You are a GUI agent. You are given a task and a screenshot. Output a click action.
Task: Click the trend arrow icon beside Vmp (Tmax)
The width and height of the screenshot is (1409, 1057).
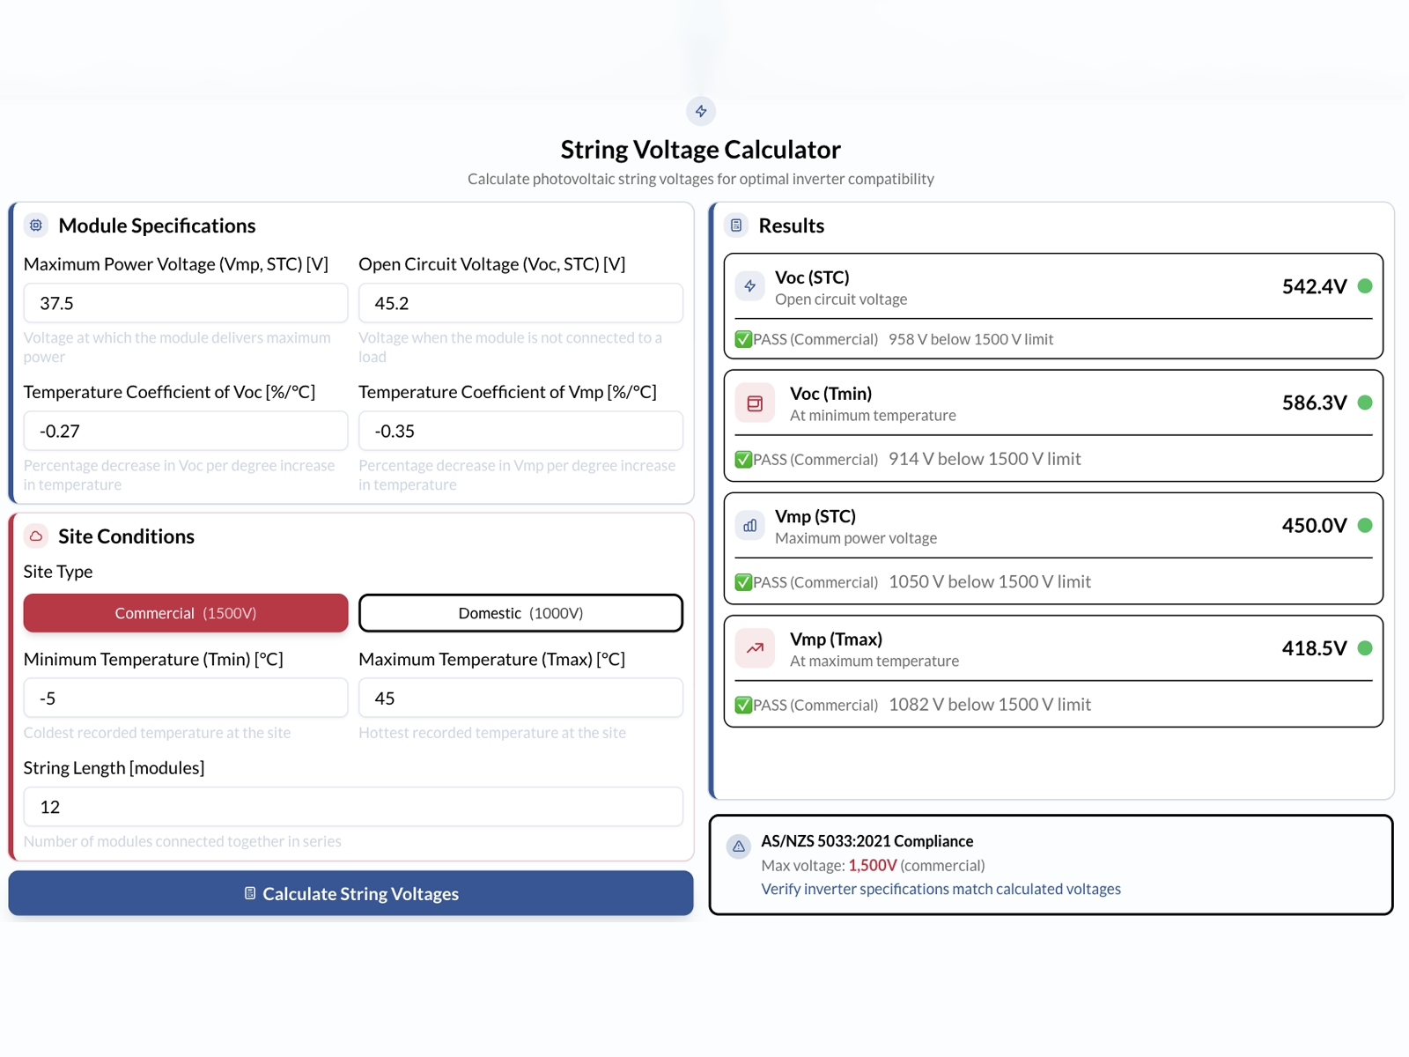[755, 647]
